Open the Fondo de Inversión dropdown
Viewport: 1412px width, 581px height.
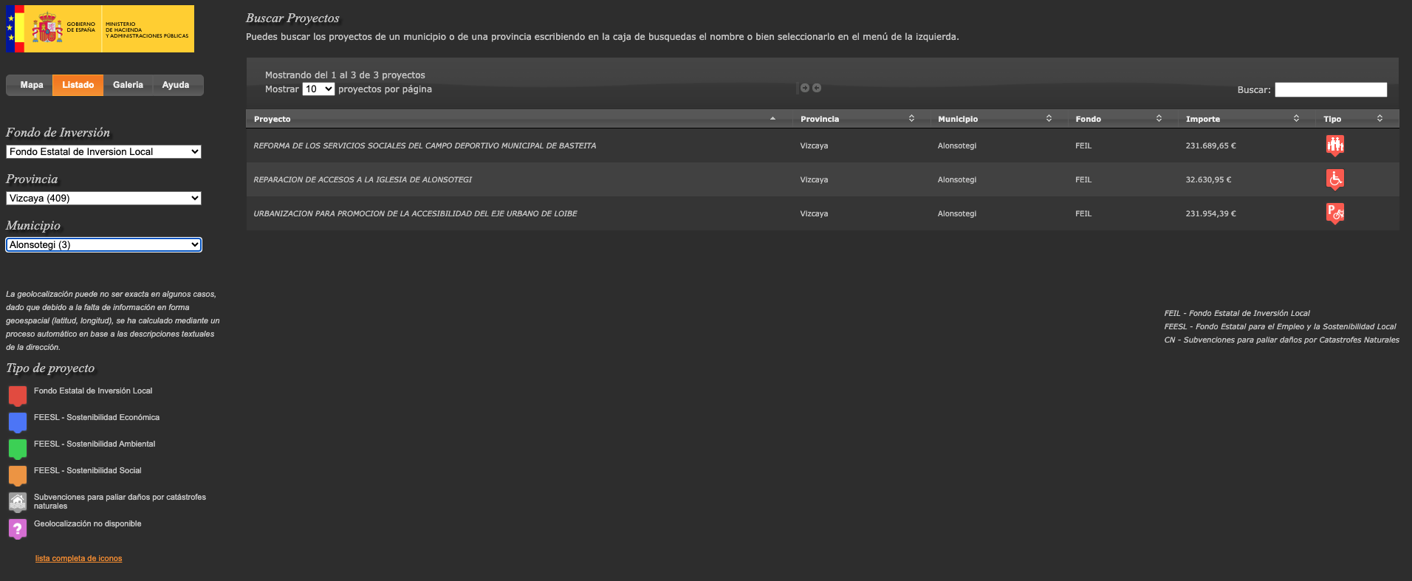pyautogui.click(x=103, y=151)
